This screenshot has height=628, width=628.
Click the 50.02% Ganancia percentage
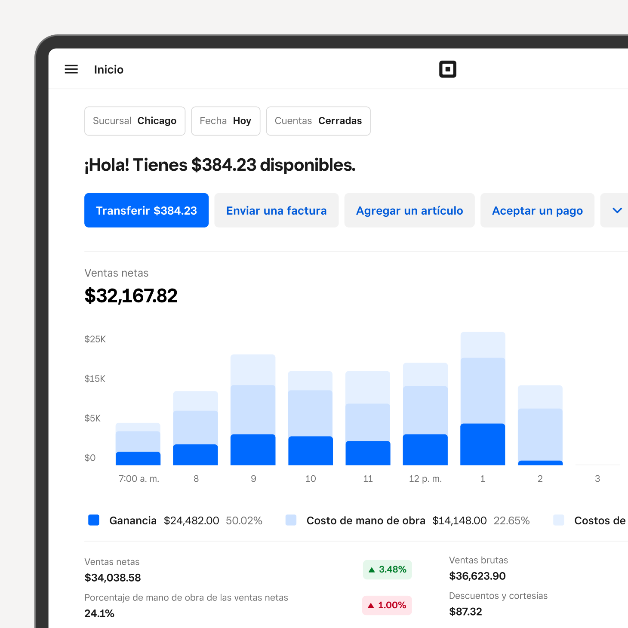244,520
